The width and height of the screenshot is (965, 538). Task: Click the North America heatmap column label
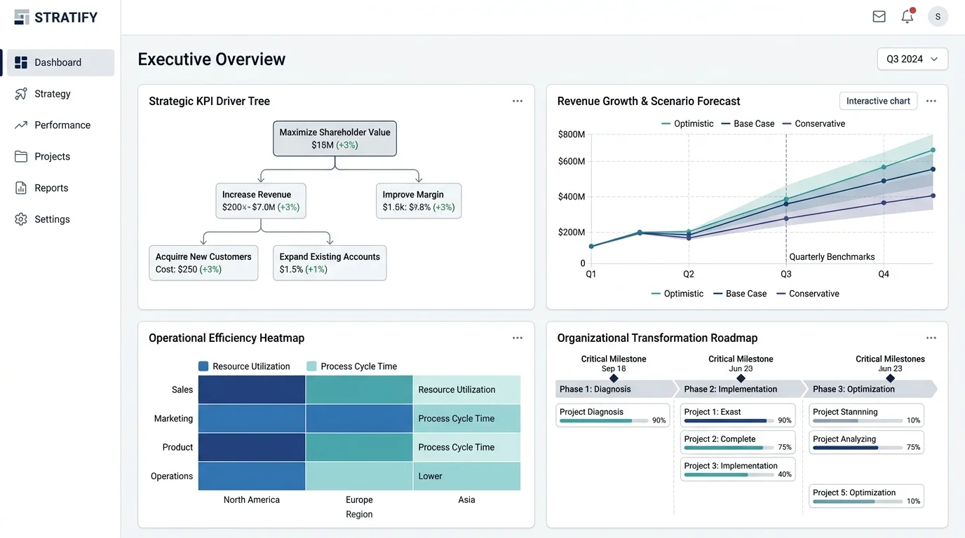pyautogui.click(x=251, y=499)
